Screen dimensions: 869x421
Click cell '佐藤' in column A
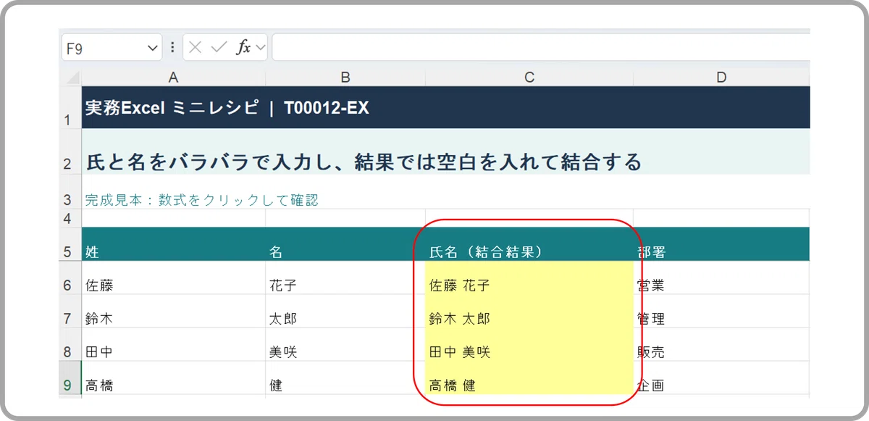tap(173, 278)
